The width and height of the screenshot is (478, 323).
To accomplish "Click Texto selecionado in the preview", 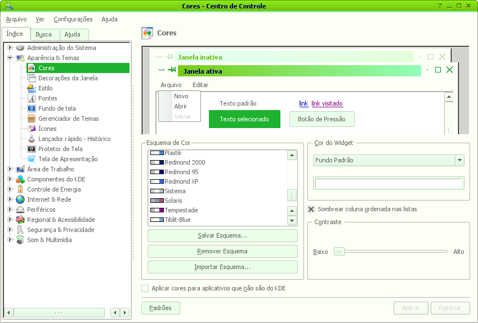I will coord(244,119).
